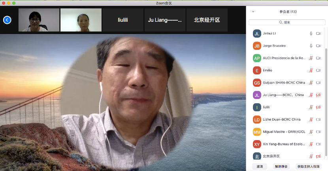Select second participant video thumbnail with white background

point(81,20)
